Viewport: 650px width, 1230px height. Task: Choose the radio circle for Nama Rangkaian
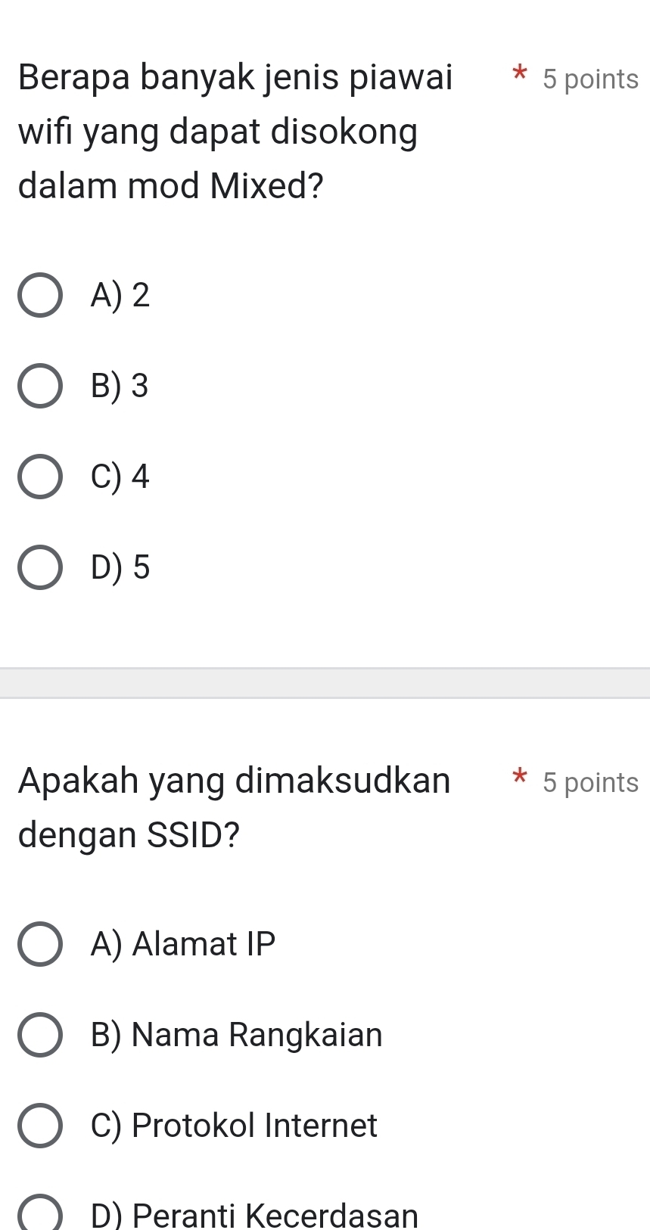click(x=40, y=1035)
